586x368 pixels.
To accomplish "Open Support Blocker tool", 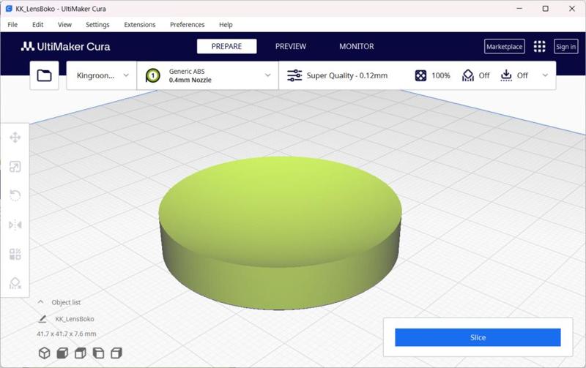I will 15,283.
